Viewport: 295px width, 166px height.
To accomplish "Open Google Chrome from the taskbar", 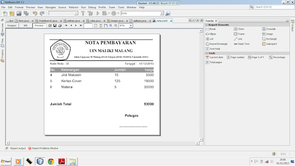I will pyautogui.click(x=51, y=161).
